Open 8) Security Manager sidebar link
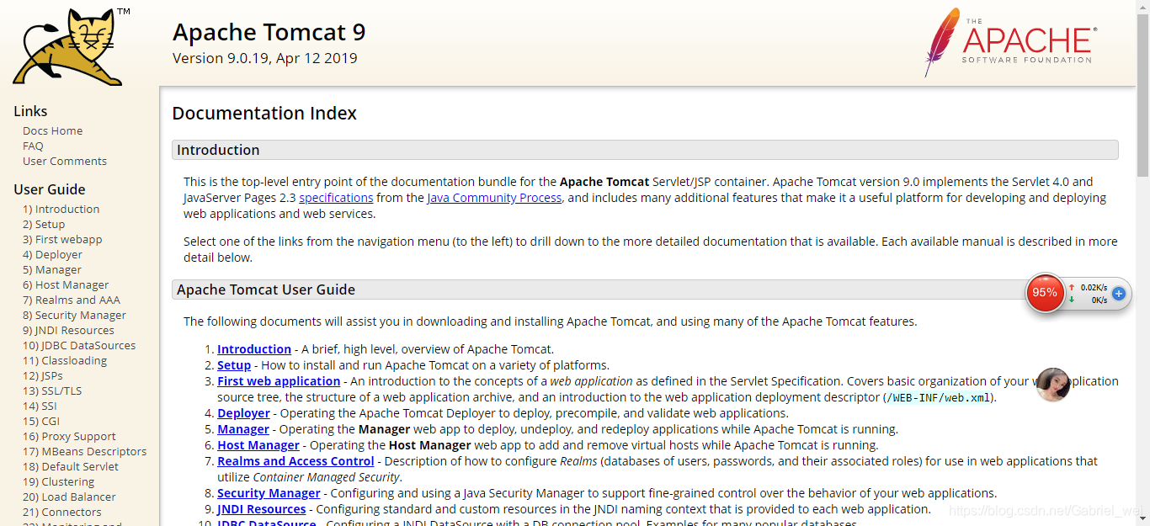 pos(74,315)
